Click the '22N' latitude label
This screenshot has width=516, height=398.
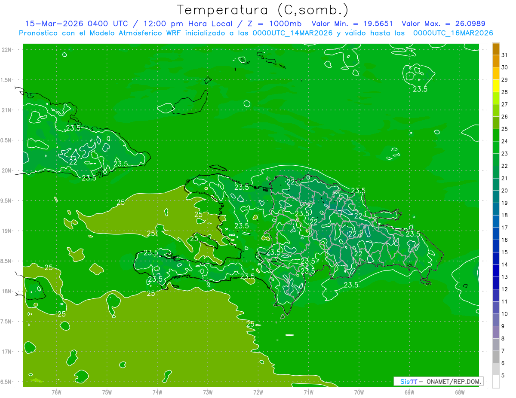coord(7,50)
